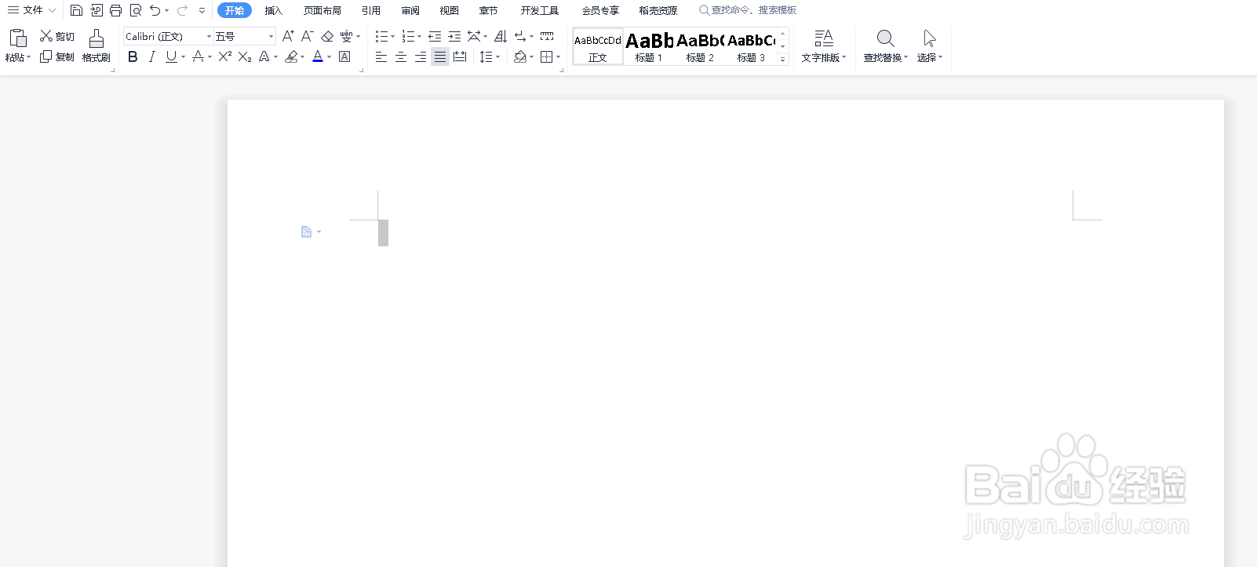The image size is (1257, 567).
Task: Redo the last undone action
Action: point(182,10)
